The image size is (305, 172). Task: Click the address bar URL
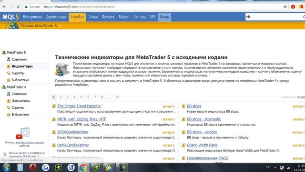pyautogui.click(x=80, y=7)
